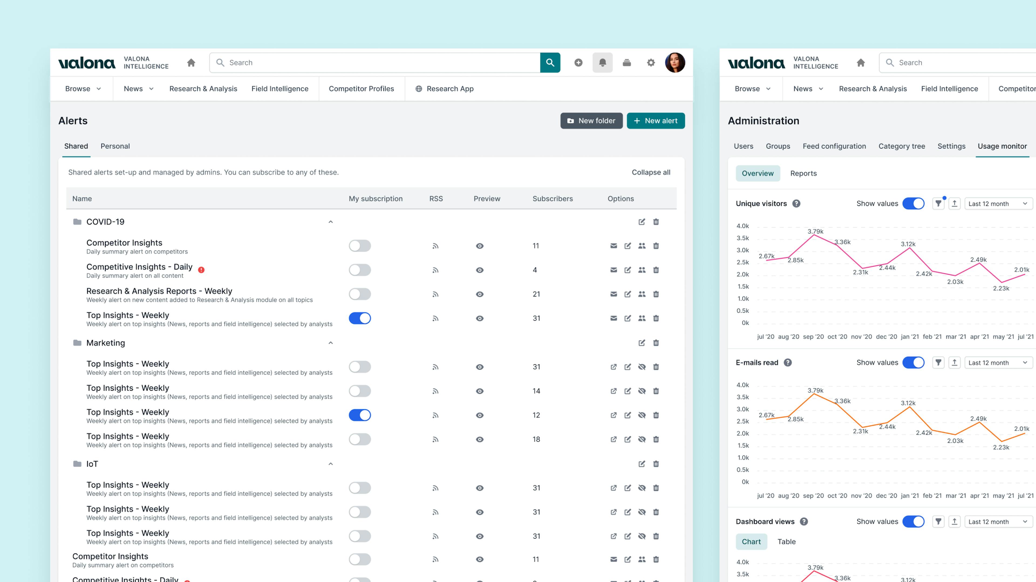1036x582 pixels.
Task: Switch to the Personal alerts tab
Action: (x=115, y=146)
